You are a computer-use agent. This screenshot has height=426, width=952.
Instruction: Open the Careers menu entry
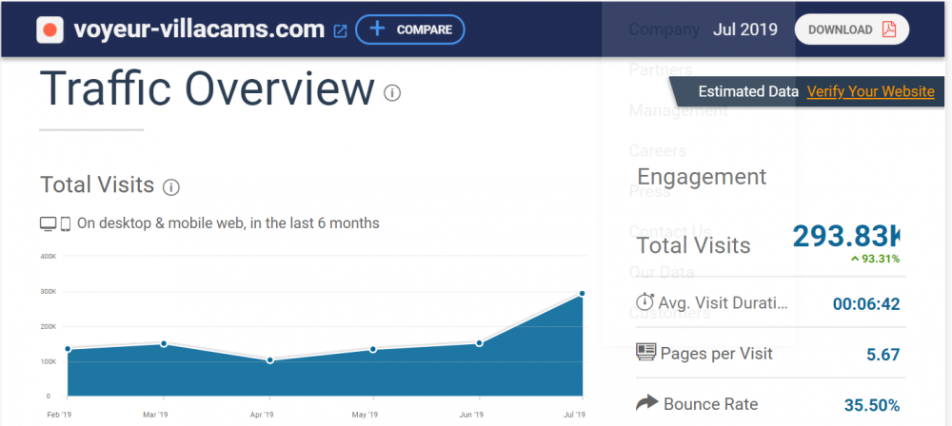[x=657, y=150]
